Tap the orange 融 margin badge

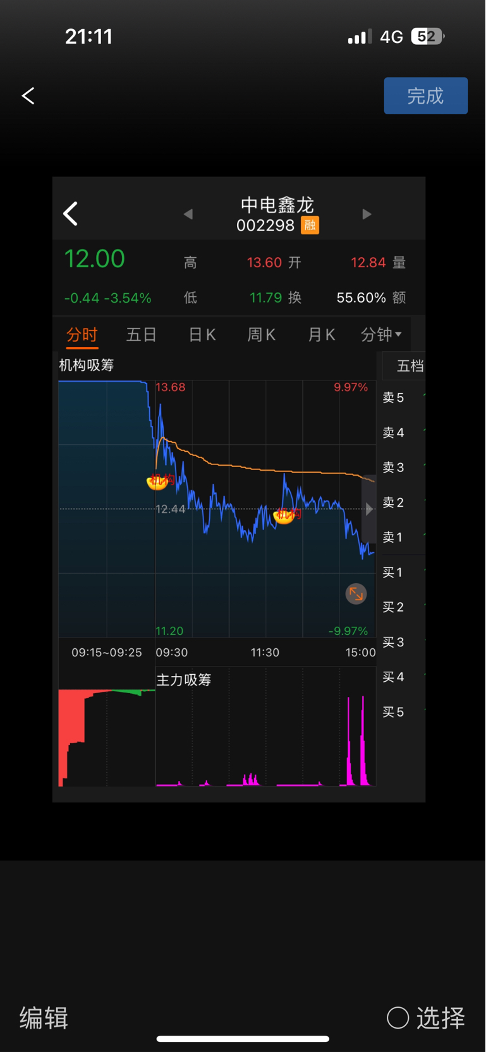310,225
